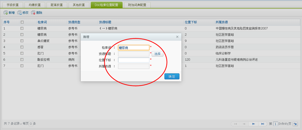
Task: Switch to 字段权重 tab
Action: 13,5
